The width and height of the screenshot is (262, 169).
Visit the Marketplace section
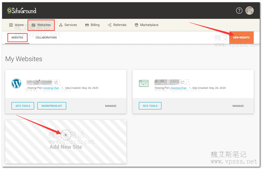coord(146,25)
